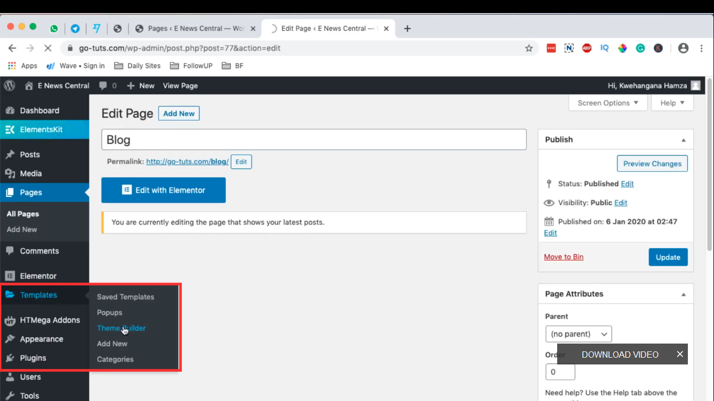Open new tab with plus button
This screenshot has width=714, height=401.
408,29
